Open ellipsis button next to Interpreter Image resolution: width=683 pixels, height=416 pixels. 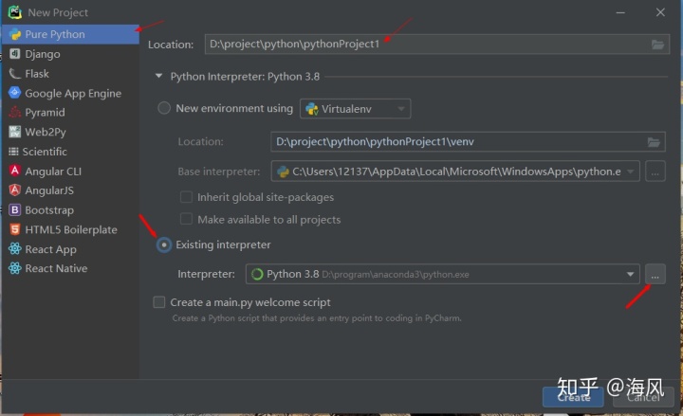point(655,274)
